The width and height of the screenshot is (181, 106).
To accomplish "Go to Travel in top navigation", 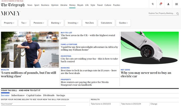I will (100, 5).
